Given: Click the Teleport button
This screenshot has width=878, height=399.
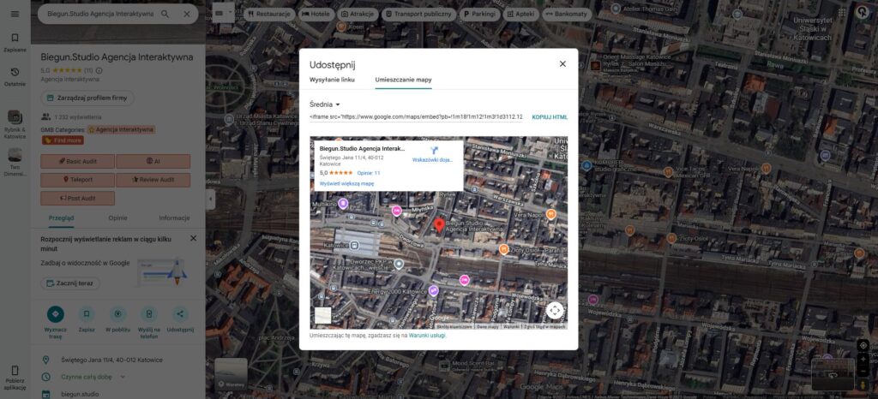Looking at the screenshot, I should (x=77, y=180).
